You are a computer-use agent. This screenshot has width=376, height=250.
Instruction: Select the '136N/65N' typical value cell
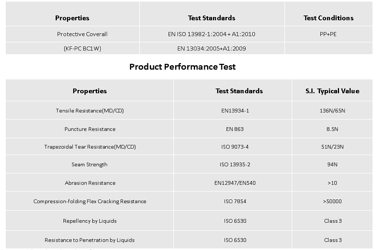pyautogui.click(x=332, y=111)
